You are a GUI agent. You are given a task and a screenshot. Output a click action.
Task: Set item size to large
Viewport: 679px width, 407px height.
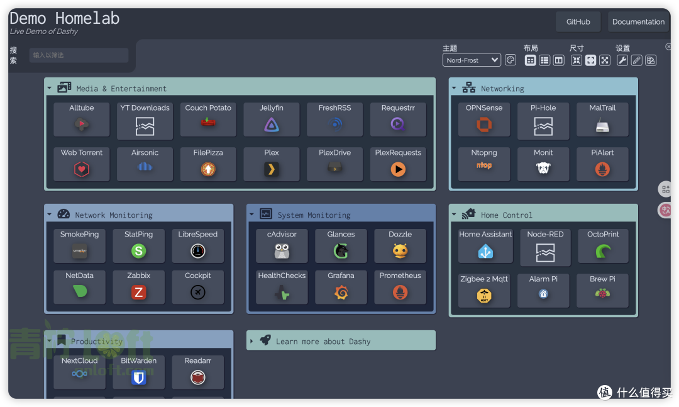tap(605, 60)
